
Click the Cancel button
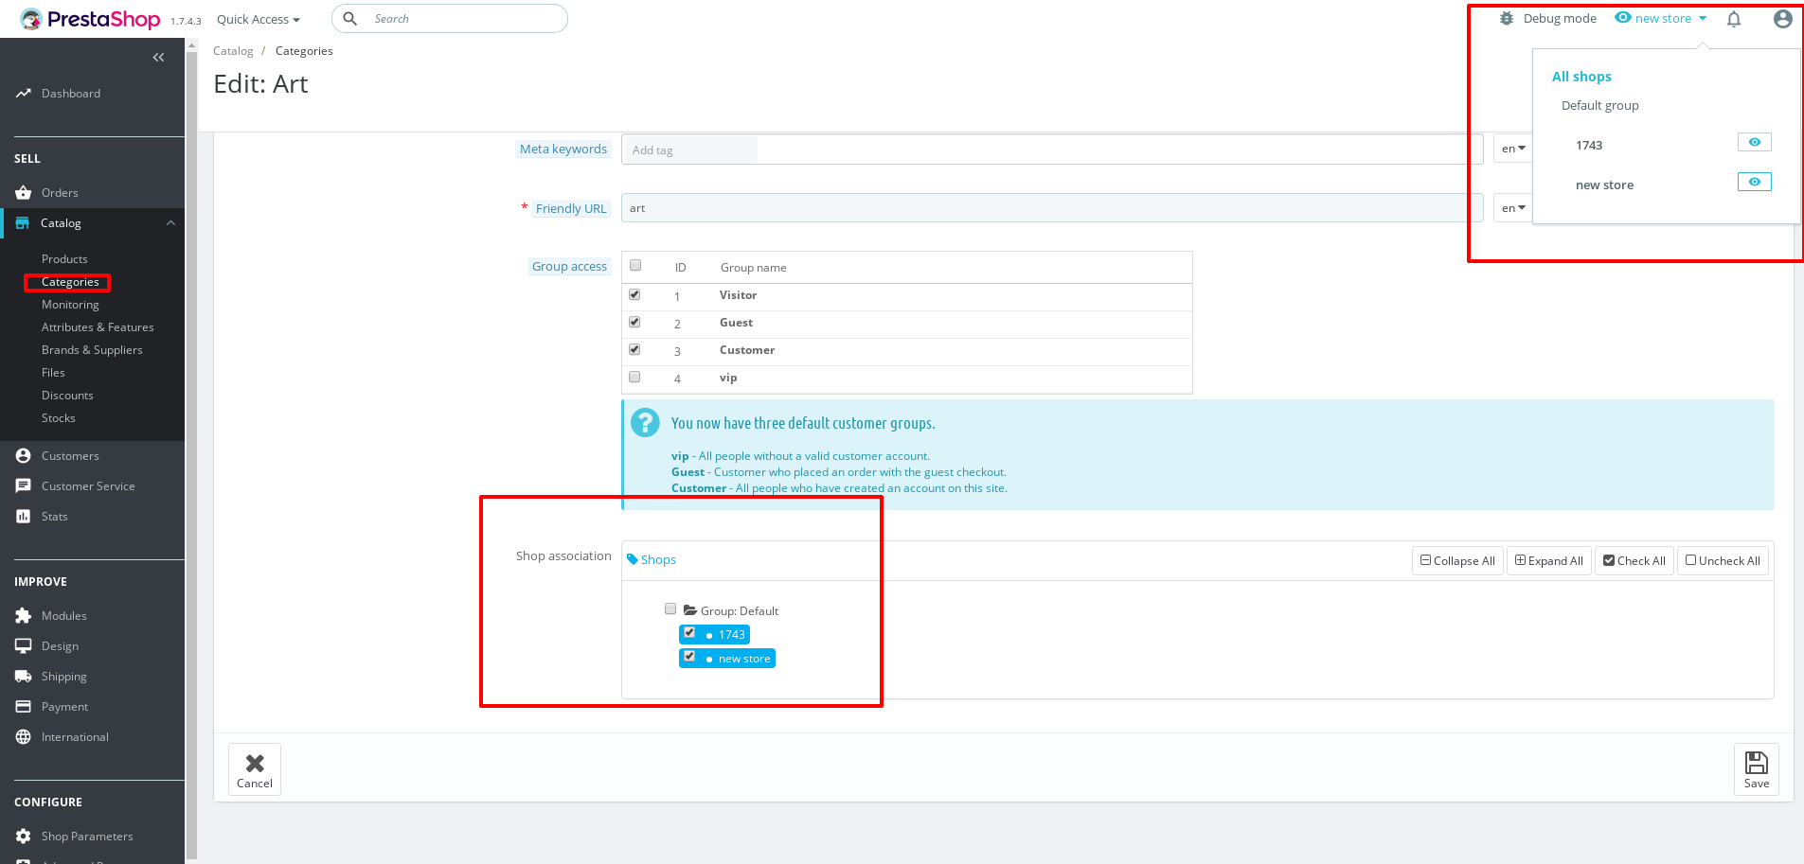click(x=255, y=769)
